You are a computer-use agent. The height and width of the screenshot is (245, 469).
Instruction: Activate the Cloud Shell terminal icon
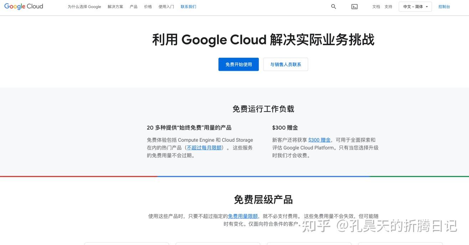(x=355, y=6)
